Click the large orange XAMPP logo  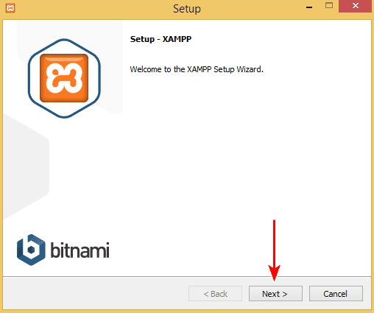[64, 78]
